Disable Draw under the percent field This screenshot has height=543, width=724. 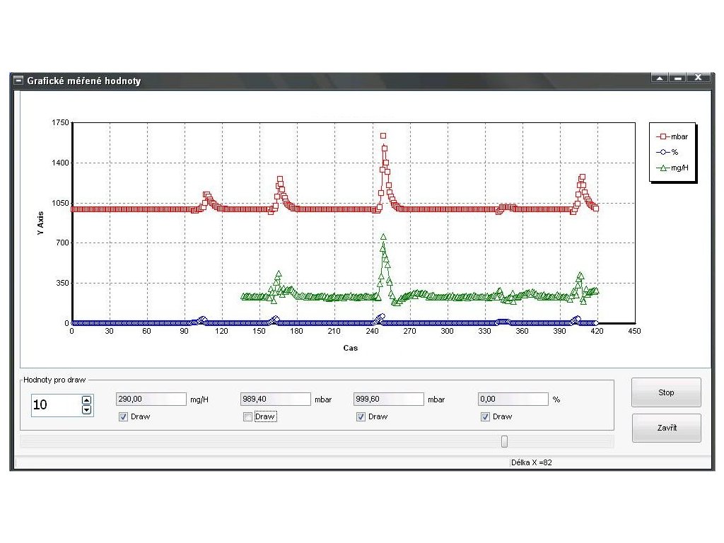click(x=485, y=417)
